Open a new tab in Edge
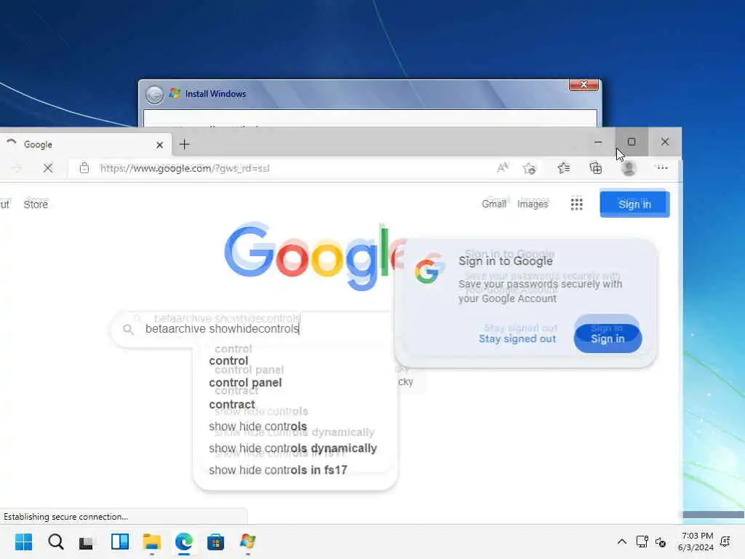Viewport: 745px width, 559px height. [x=184, y=144]
